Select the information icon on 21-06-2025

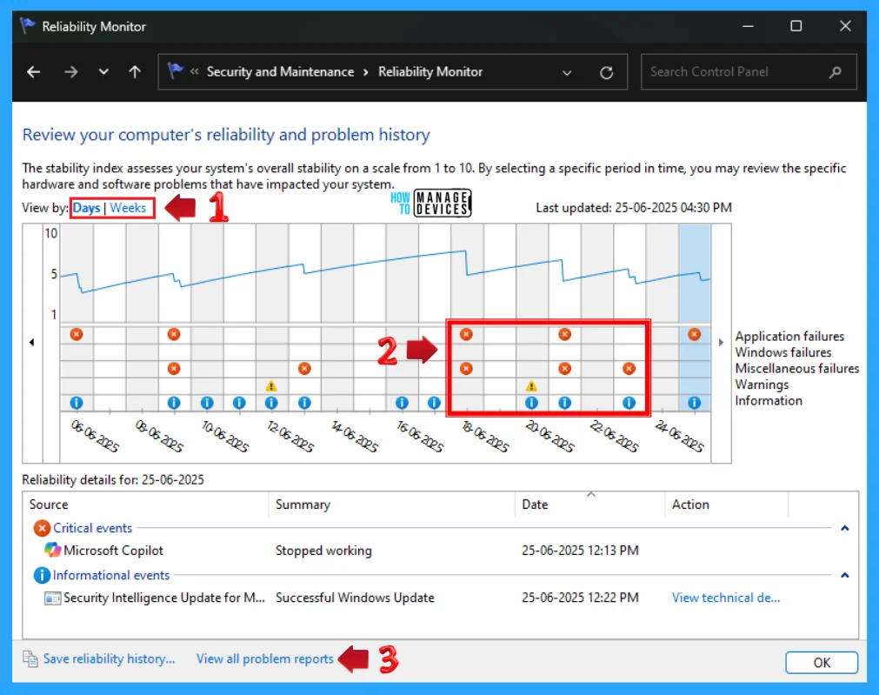pos(564,403)
